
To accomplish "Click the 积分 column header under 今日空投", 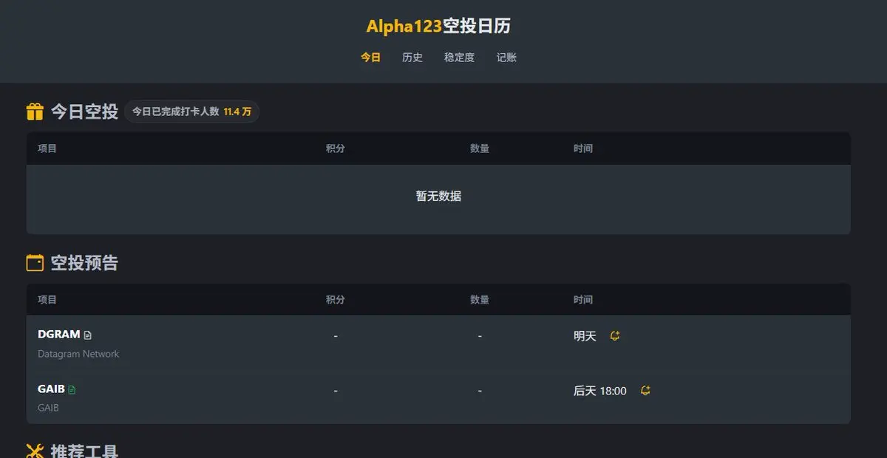I will coord(335,148).
